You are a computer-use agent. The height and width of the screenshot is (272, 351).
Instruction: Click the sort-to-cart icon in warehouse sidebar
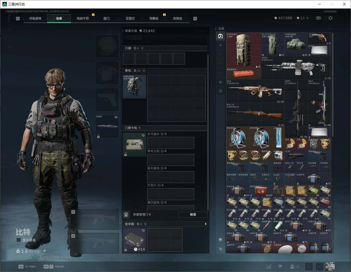(220, 249)
